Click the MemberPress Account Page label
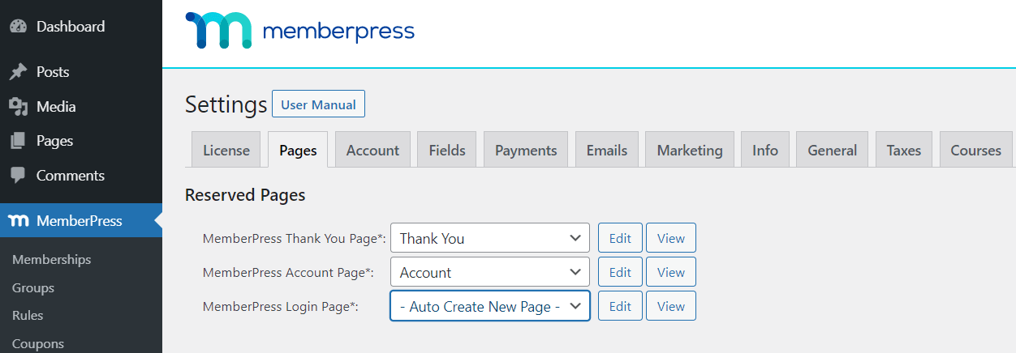Viewport: 1016px width, 353px height. 288,273
